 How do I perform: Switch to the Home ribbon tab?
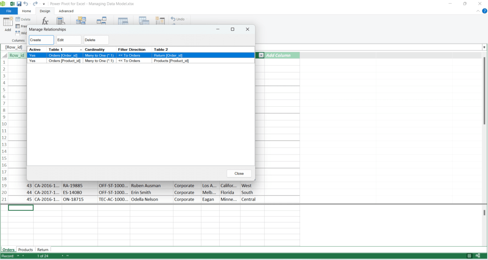[27, 11]
